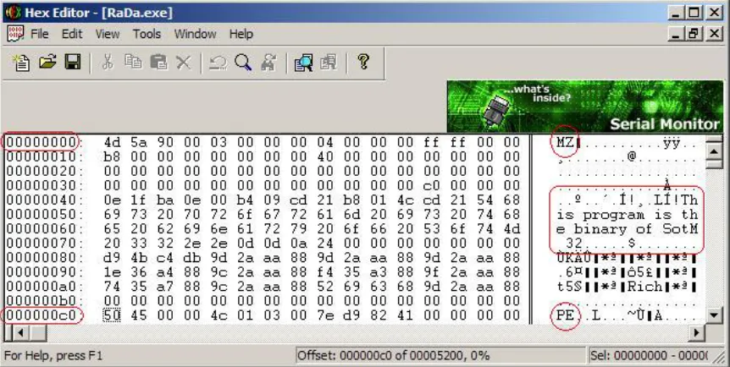
Task: Undo with the curved arrow icon
Action: pyautogui.click(x=218, y=62)
